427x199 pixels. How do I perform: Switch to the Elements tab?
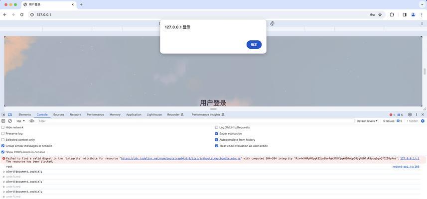pos(25,115)
